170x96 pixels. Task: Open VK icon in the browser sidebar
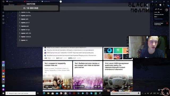click(x=3, y=74)
